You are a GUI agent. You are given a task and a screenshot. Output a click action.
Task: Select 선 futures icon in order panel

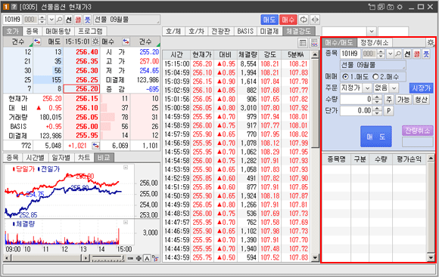(x=407, y=54)
